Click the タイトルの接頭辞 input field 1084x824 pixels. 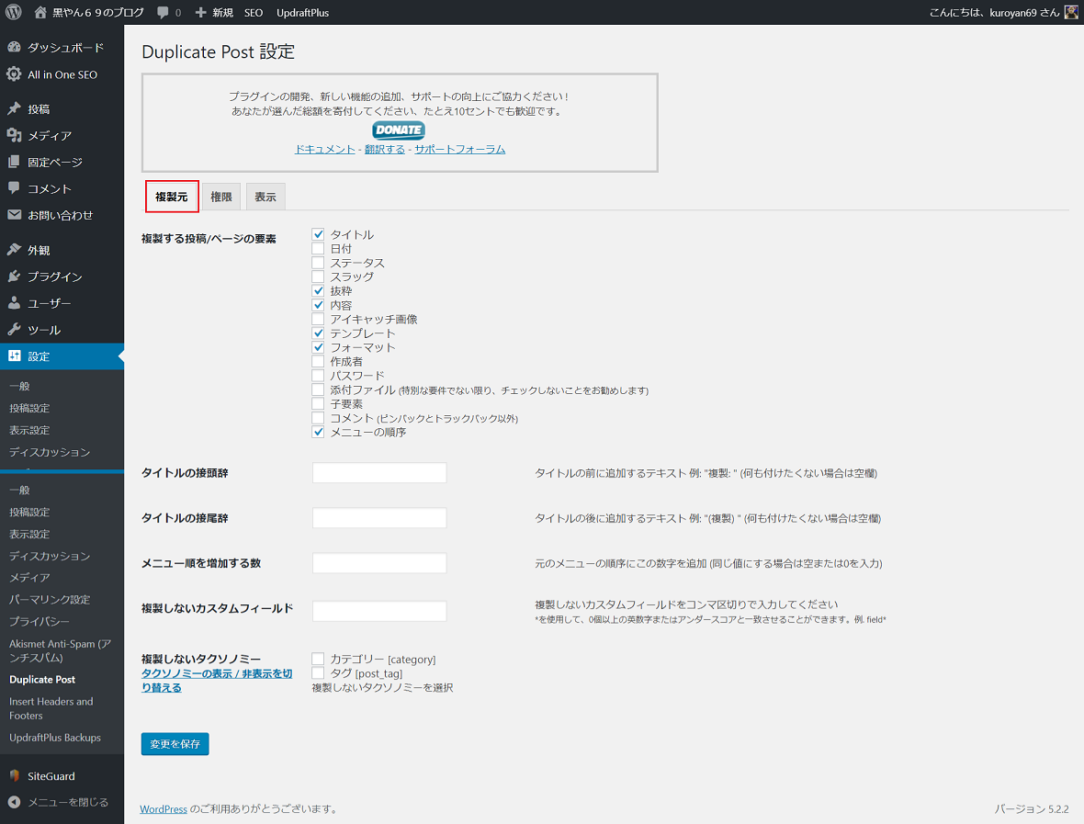379,473
